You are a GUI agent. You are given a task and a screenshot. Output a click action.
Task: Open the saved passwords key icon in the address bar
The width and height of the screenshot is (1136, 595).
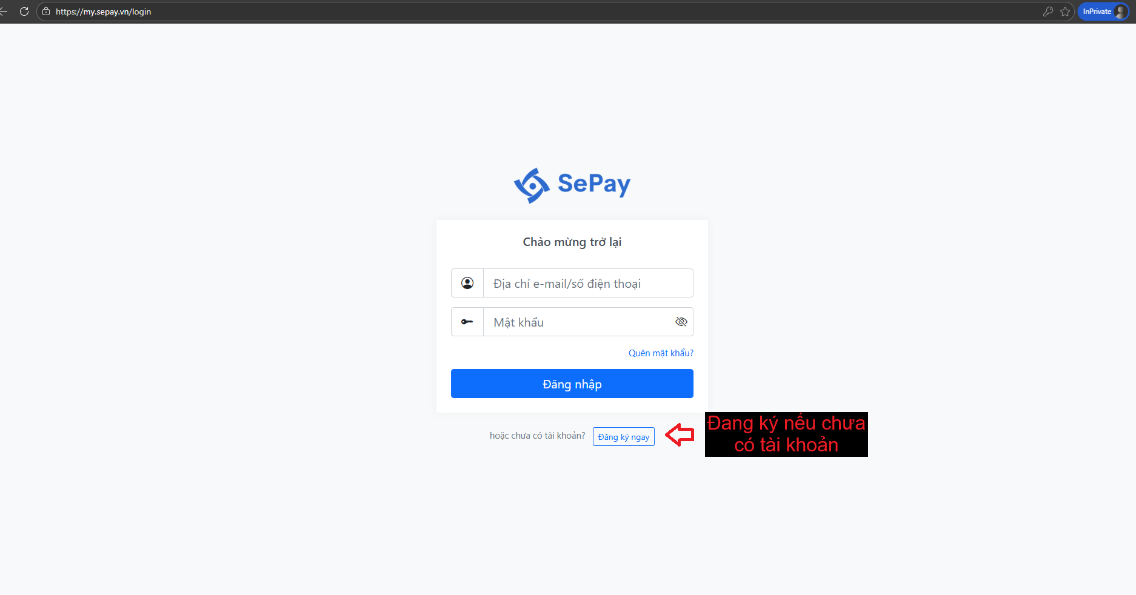coord(1047,12)
